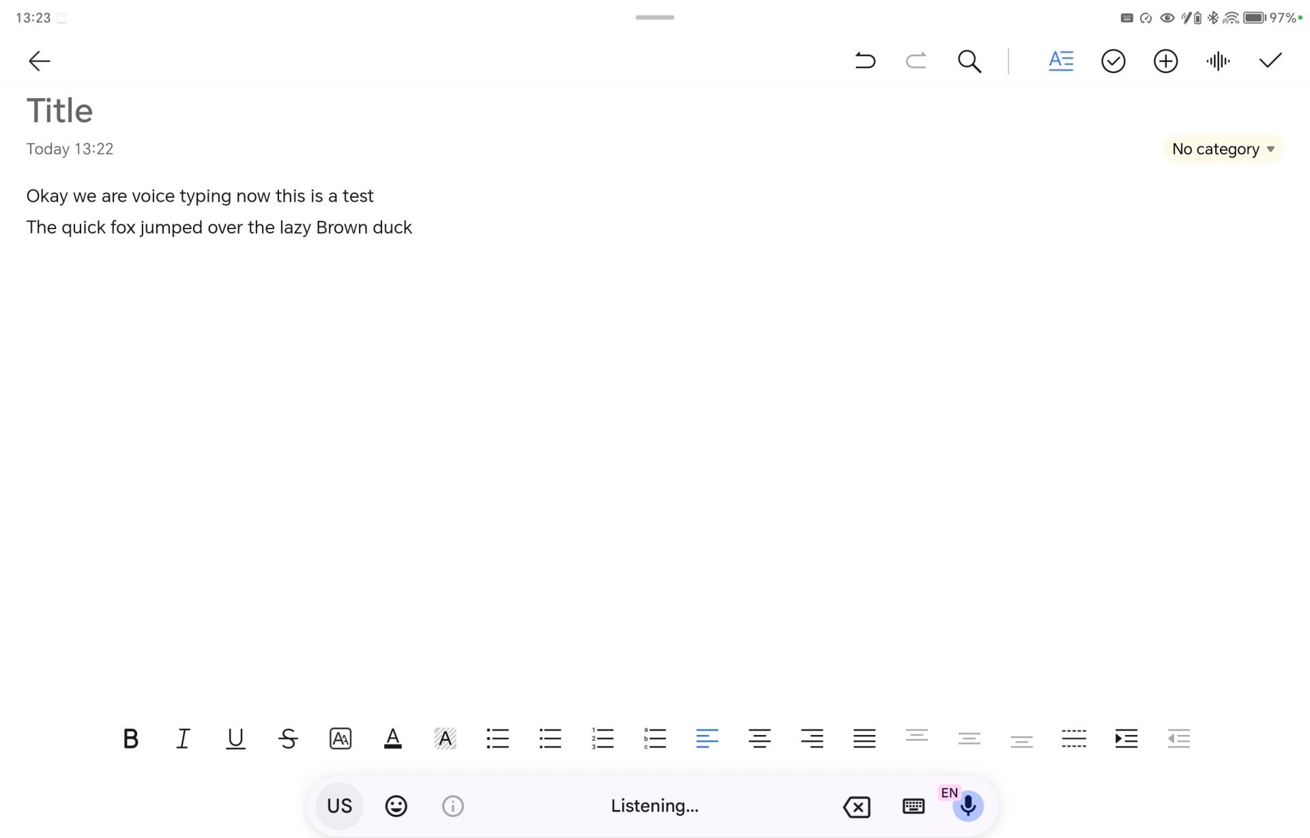Screen dimensions: 1310x838
Task: Undo the last edit
Action: pos(864,61)
